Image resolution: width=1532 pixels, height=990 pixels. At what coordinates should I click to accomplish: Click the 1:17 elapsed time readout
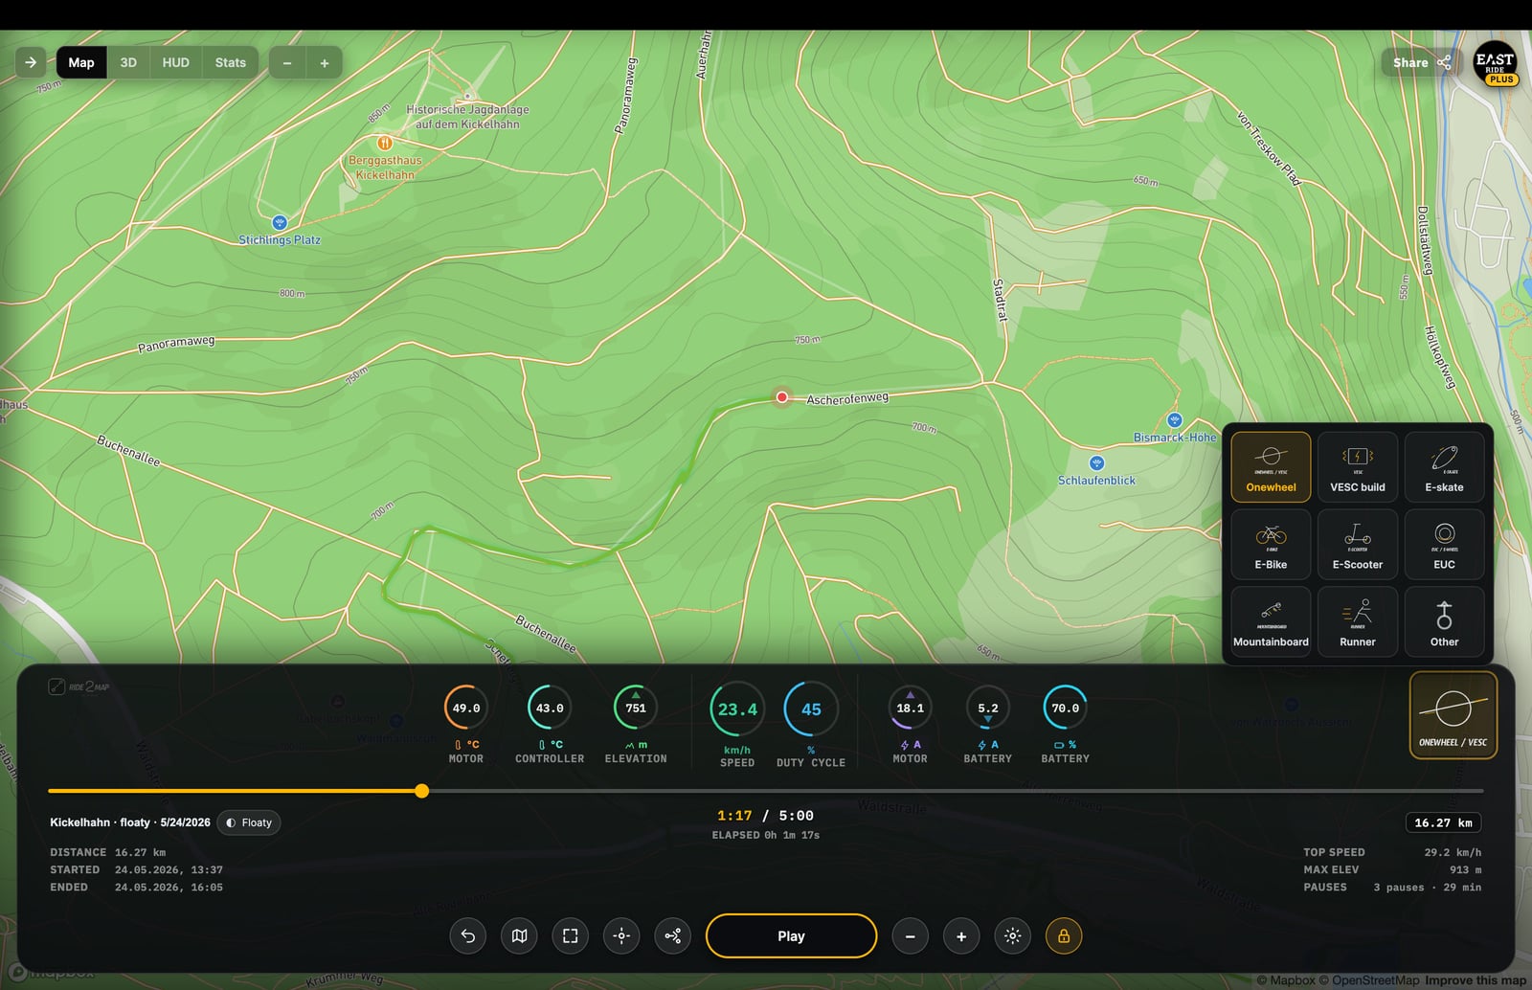click(734, 816)
